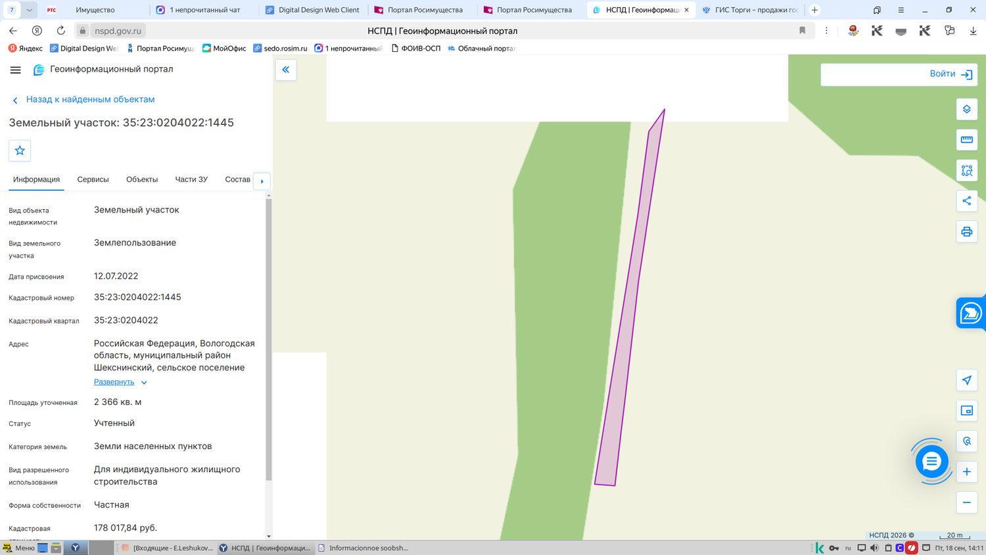
Task: Open the Части ЗУ tab
Action: pyautogui.click(x=191, y=180)
